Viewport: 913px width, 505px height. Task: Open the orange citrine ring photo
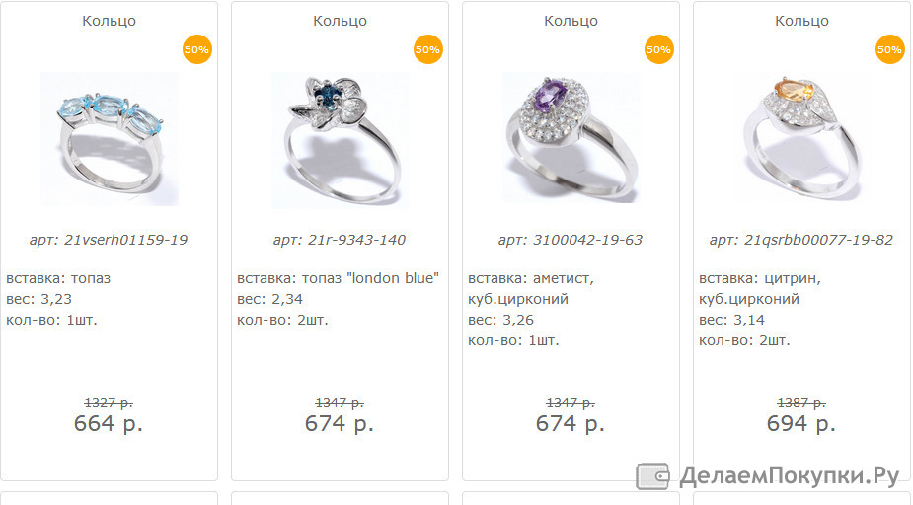[x=801, y=139]
